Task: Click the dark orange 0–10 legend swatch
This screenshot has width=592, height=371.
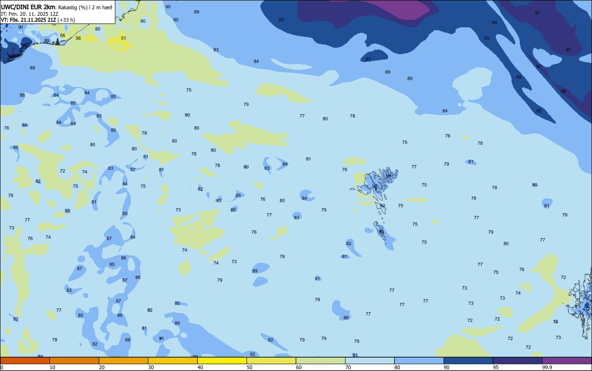Action: [25, 360]
